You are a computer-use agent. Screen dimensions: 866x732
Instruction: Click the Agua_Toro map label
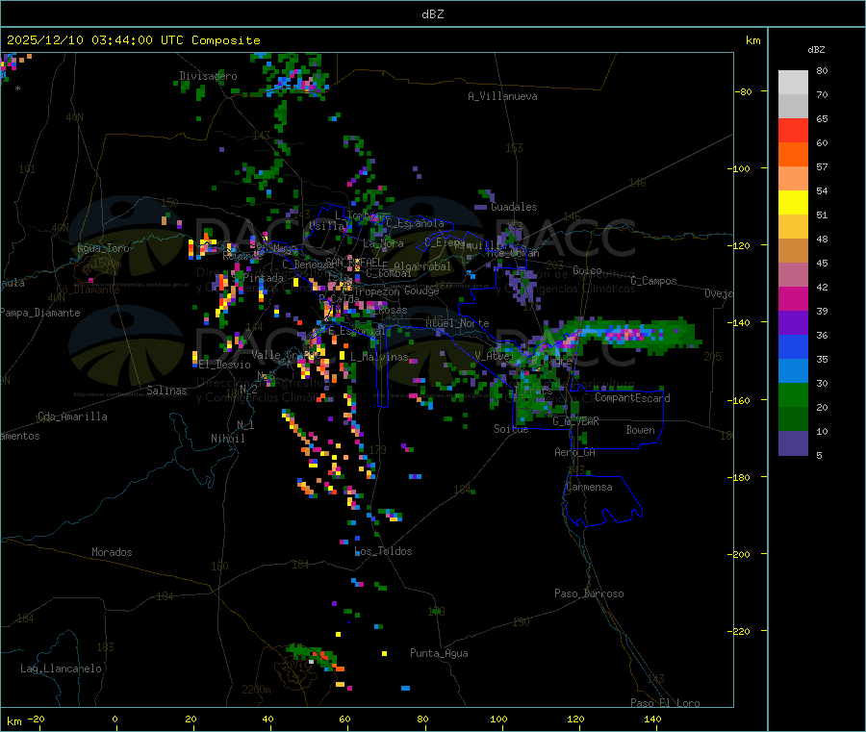tap(103, 248)
